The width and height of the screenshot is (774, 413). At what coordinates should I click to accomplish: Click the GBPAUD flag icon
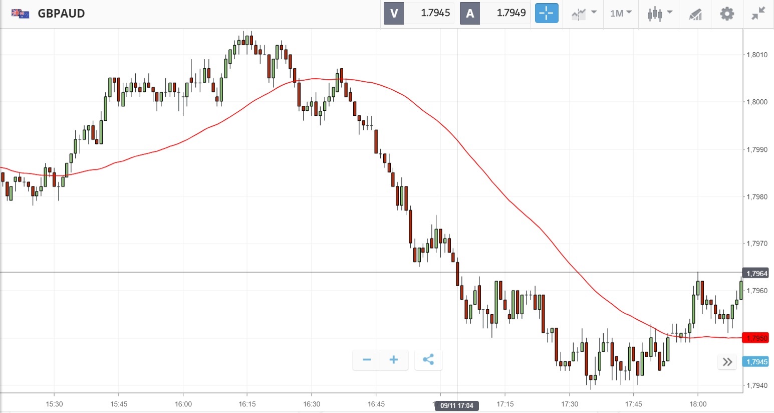[20, 13]
